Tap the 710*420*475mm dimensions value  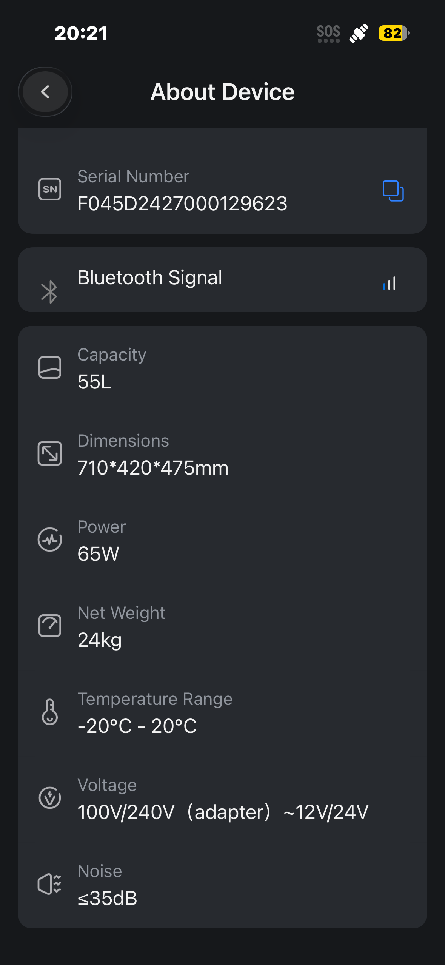153,468
